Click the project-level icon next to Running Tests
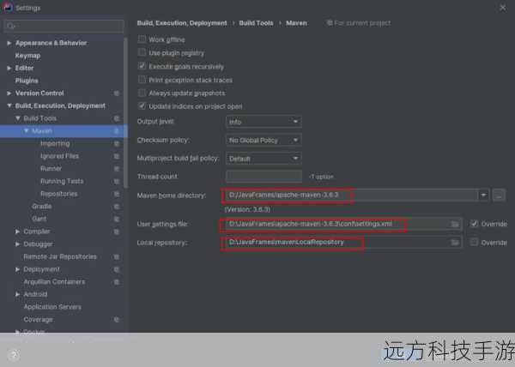Image resolution: width=515 pixels, height=367 pixels. pos(116,182)
